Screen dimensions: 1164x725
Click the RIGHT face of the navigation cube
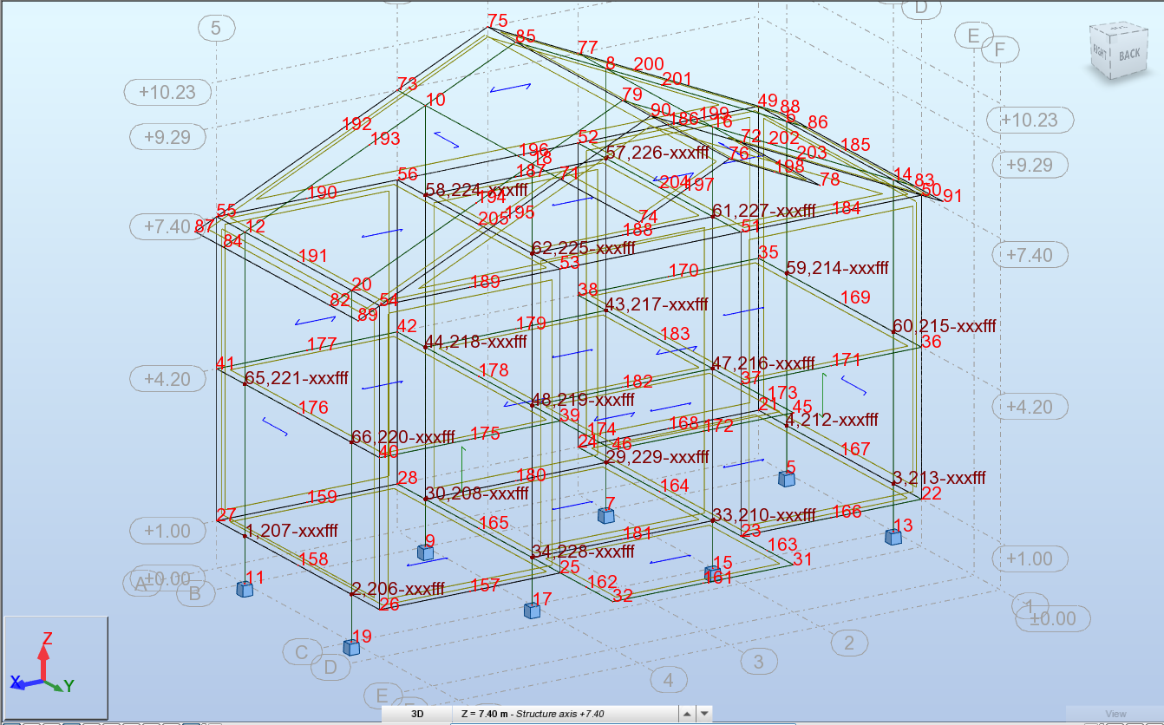coord(1100,52)
